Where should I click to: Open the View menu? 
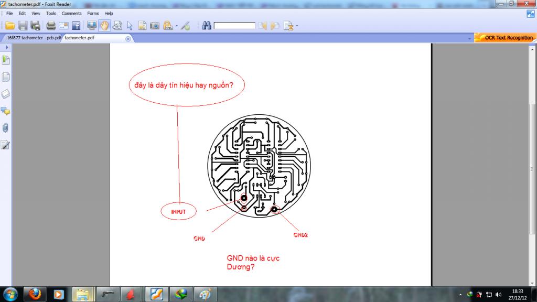click(36, 13)
